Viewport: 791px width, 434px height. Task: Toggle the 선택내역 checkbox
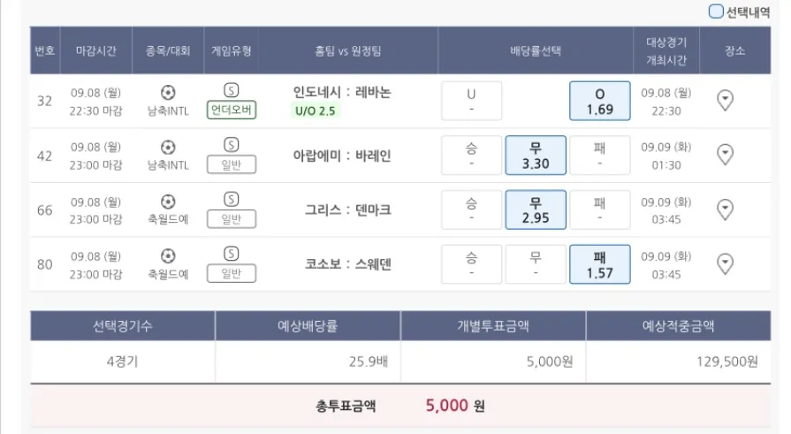coord(716,11)
